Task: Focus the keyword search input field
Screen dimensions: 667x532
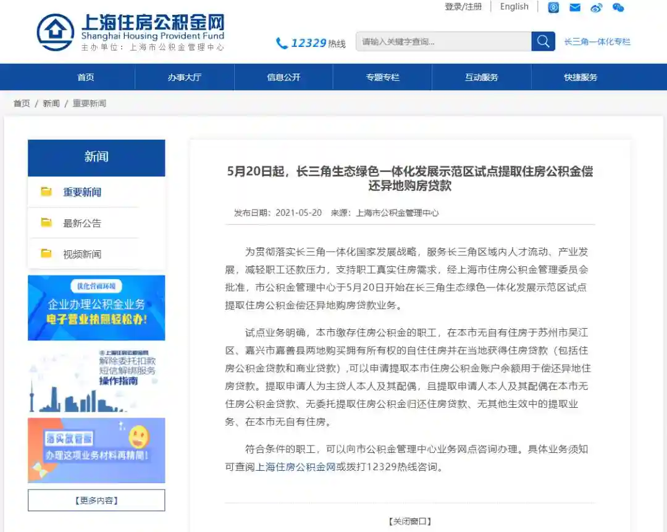Action: 443,41
